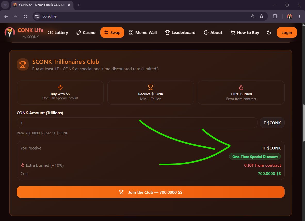
Task: Click the +10% Burned card
Action: click(241, 93)
